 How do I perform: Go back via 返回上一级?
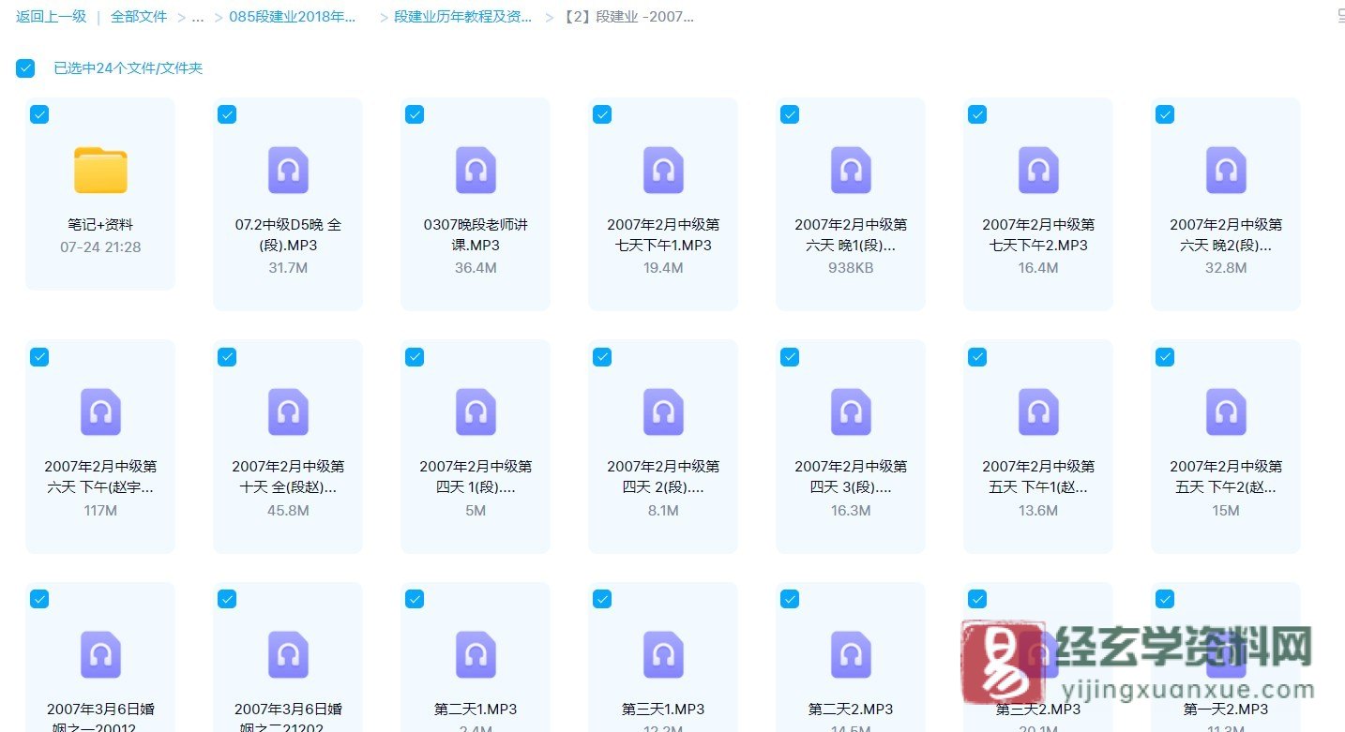[51, 17]
